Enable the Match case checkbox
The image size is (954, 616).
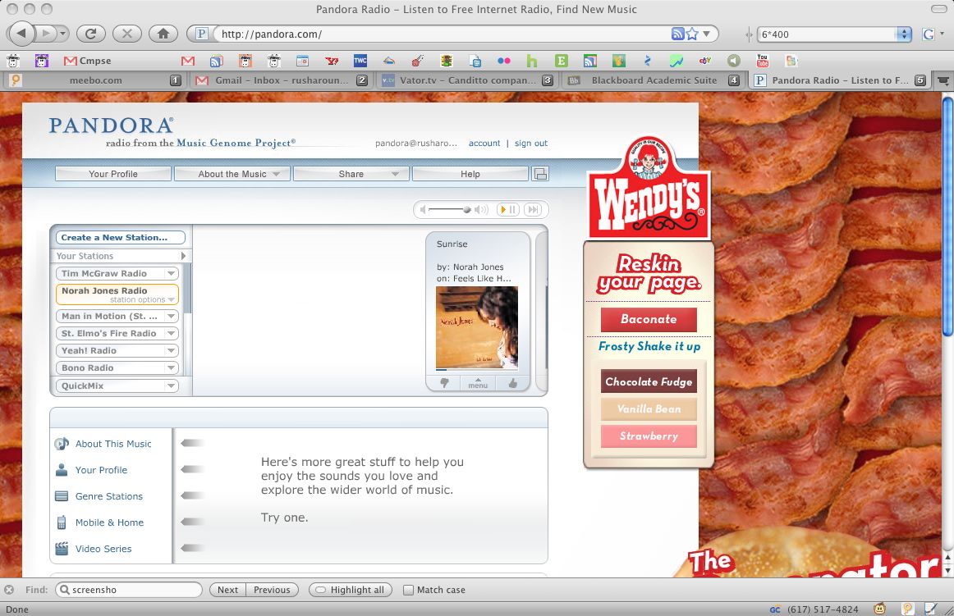click(x=408, y=590)
